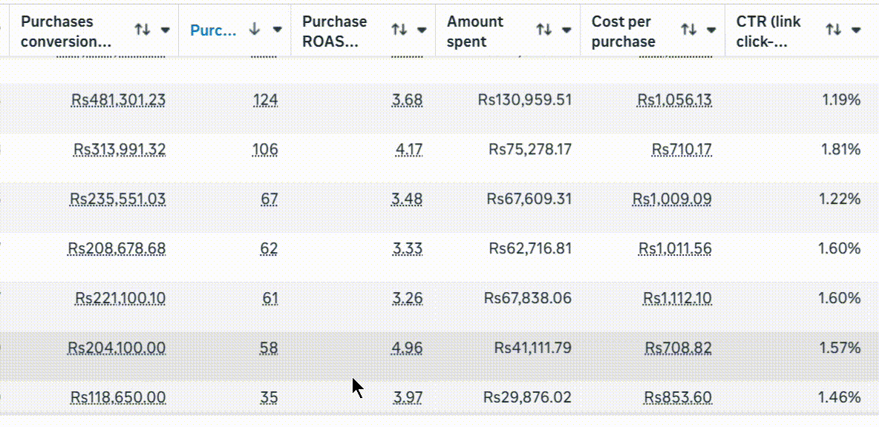Toggle descending sort on Purchases column
Viewport: 879px width, 427px height.
(x=255, y=30)
